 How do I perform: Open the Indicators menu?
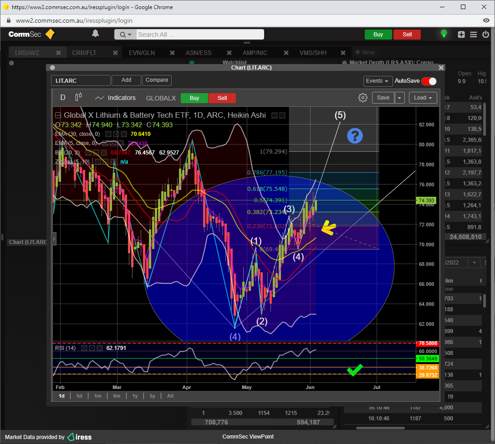116,98
